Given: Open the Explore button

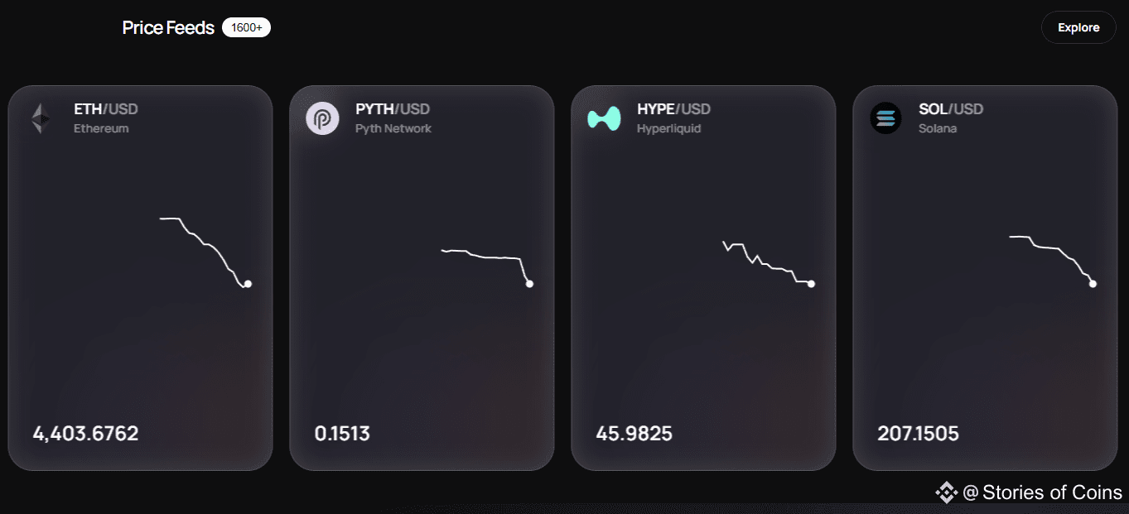Looking at the screenshot, I should (x=1078, y=27).
